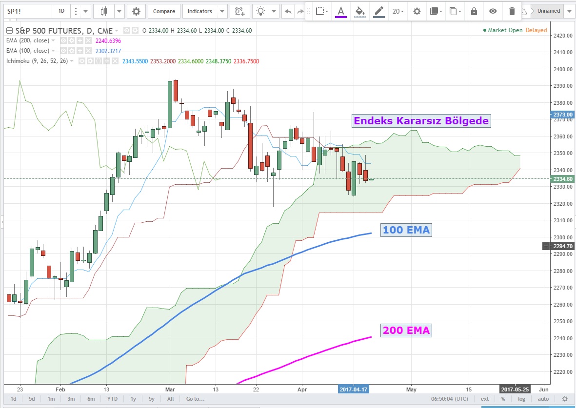Open drawing settings gear in floating toolbar
The image size is (576, 408).
[417, 11]
